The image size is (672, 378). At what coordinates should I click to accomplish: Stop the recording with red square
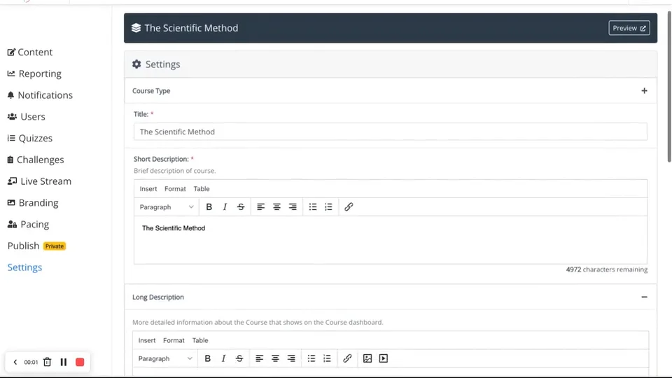click(80, 362)
